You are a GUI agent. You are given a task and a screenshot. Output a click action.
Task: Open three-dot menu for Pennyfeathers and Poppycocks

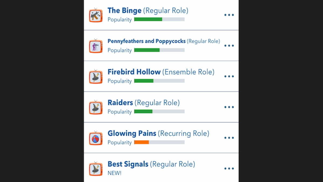point(229,46)
